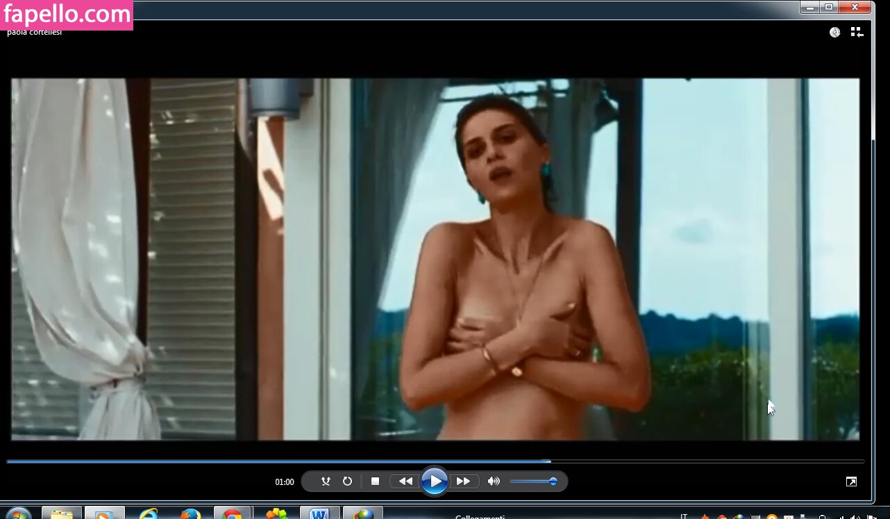Viewport: 890px width, 519px height.
Task: Switch to full screen view
Action: (851, 482)
